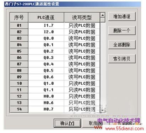Click the Q0.1 channel cell

46,45
